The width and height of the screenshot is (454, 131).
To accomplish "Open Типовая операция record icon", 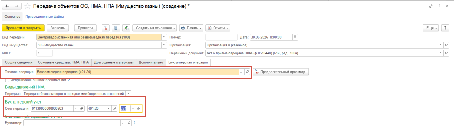I will tap(247, 72).
